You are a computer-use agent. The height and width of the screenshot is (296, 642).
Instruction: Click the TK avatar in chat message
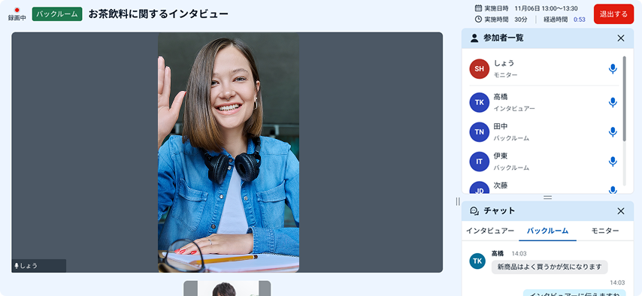point(477,261)
